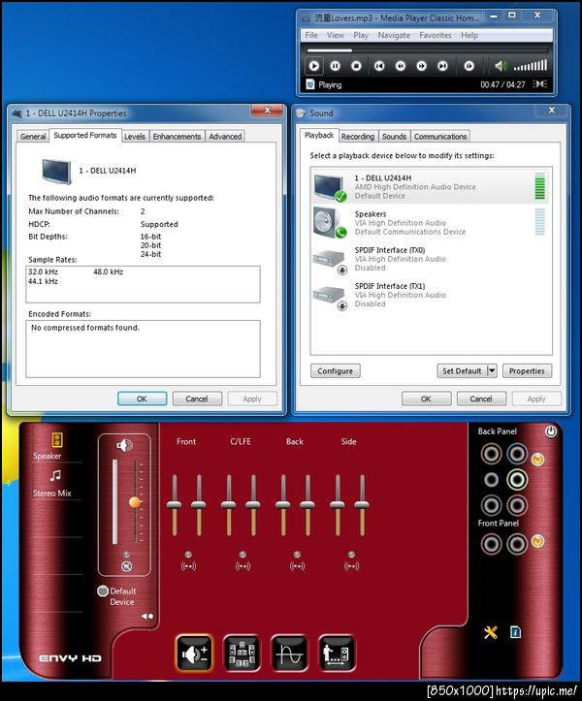Click Cancel in Sound window
The height and width of the screenshot is (701, 582).
point(481,398)
